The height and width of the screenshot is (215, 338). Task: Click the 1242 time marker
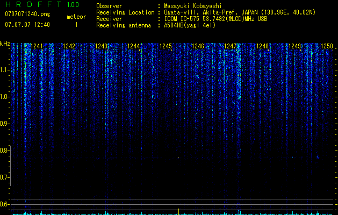pyautogui.click(x=69, y=46)
